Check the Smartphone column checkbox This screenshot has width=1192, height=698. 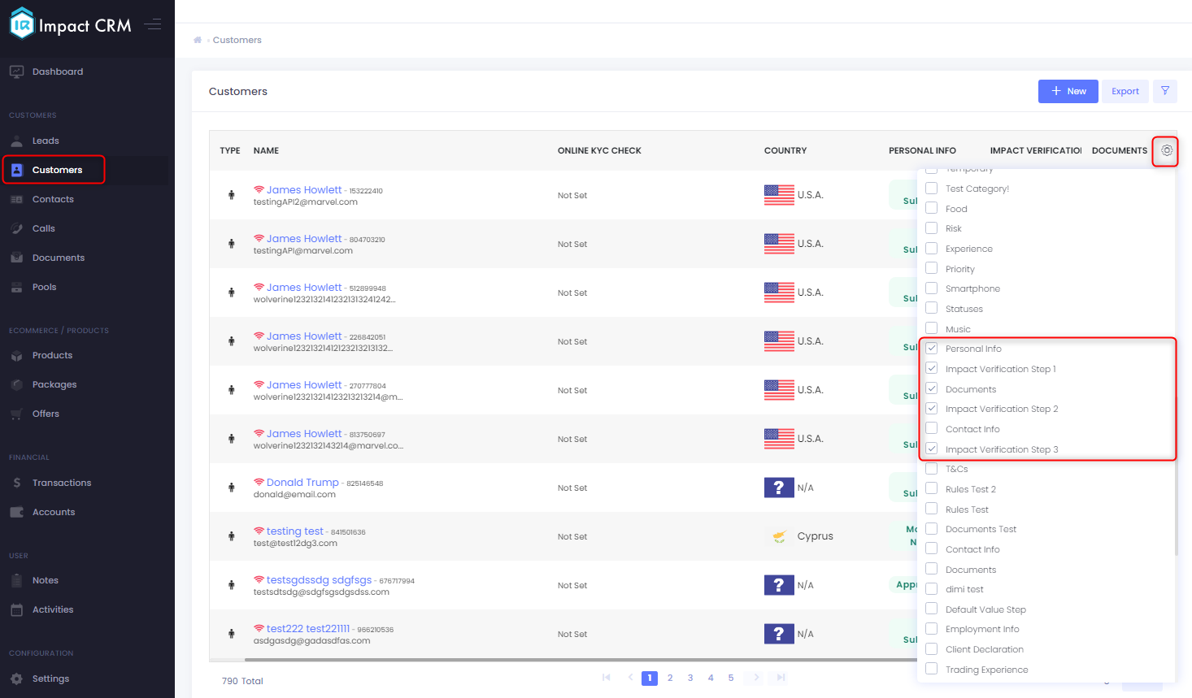click(932, 288)
